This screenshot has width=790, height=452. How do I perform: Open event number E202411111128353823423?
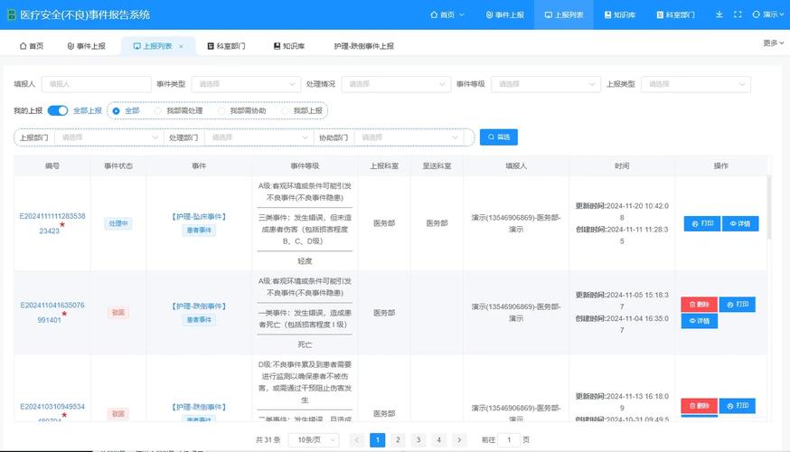pyautogui.click(x=52, y=223)
